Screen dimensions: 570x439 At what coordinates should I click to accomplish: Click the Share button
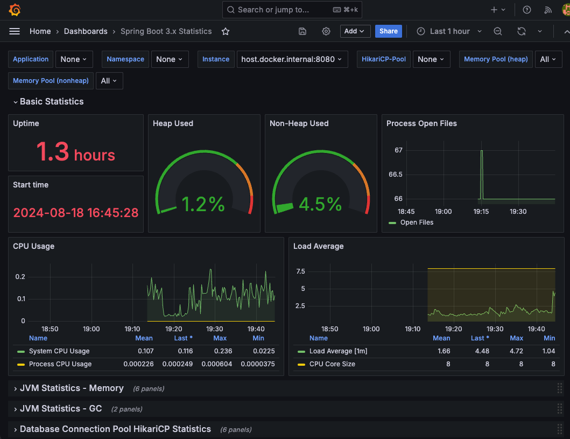point(388,31)
